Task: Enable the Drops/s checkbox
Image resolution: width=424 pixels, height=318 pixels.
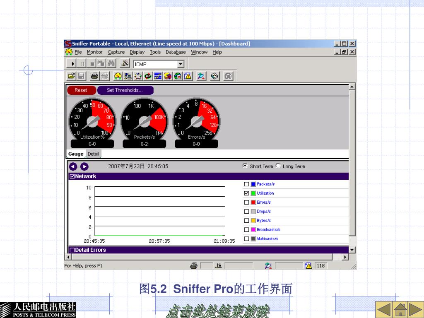Action: click(246, 212)
